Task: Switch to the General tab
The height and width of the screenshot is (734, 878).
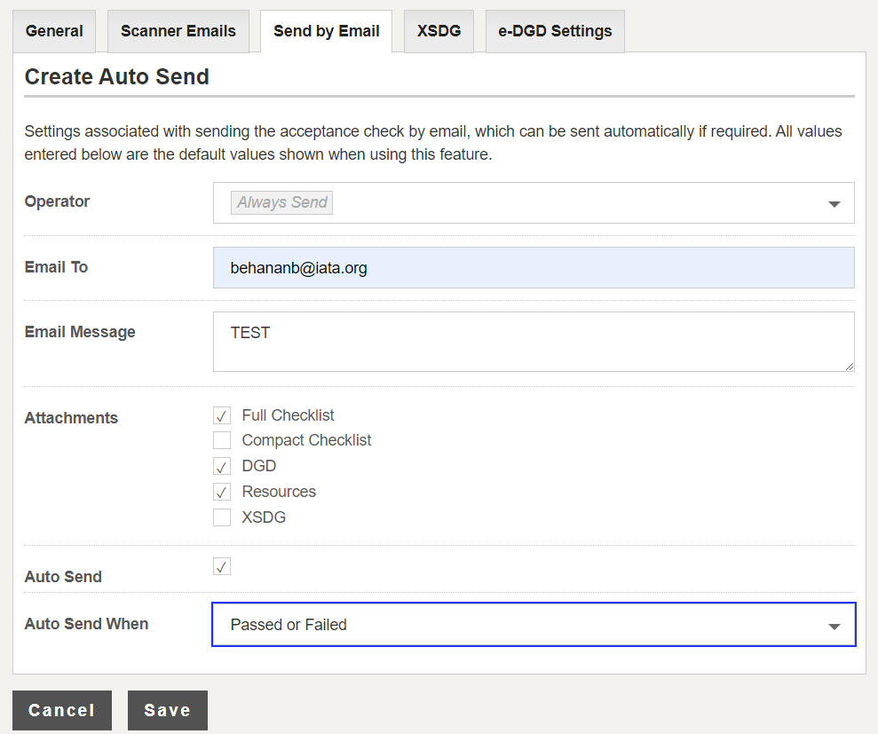Action: point(54,31)
